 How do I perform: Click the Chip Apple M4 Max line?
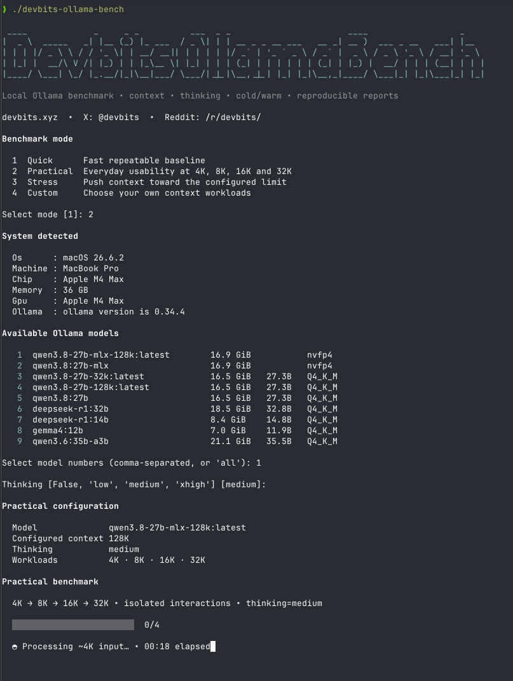pos(68,280)
